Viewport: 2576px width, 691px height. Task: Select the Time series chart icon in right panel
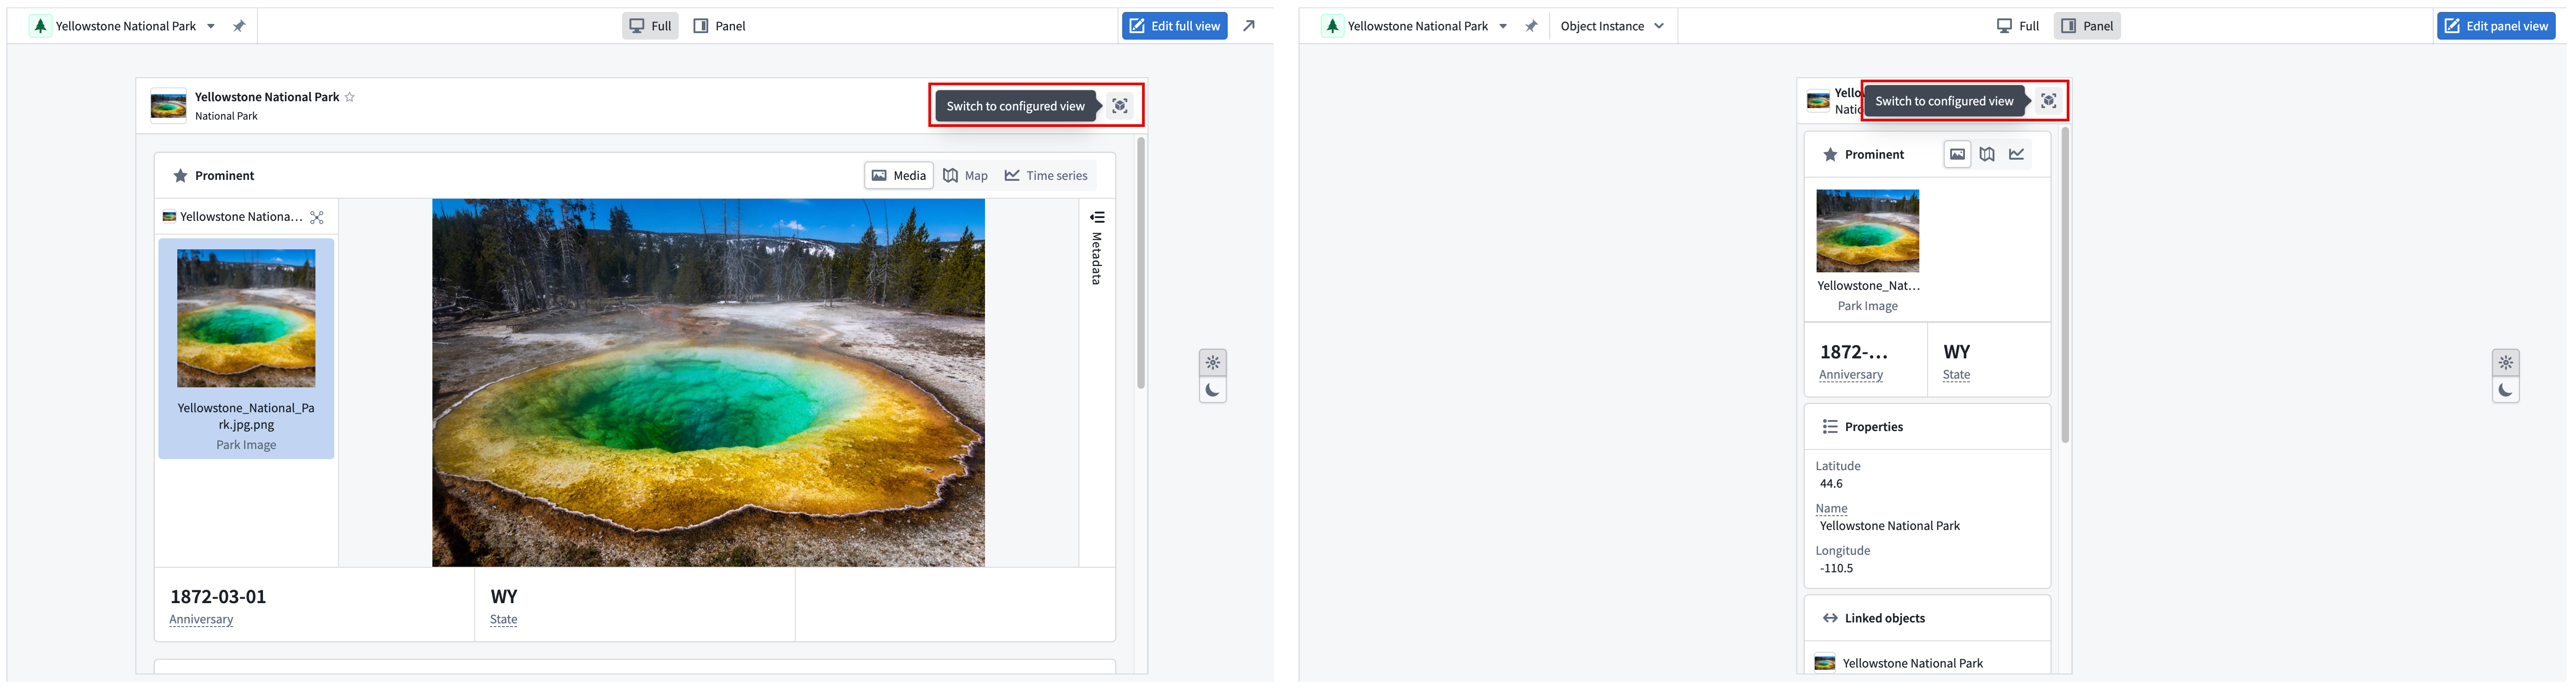[2018, 154]
